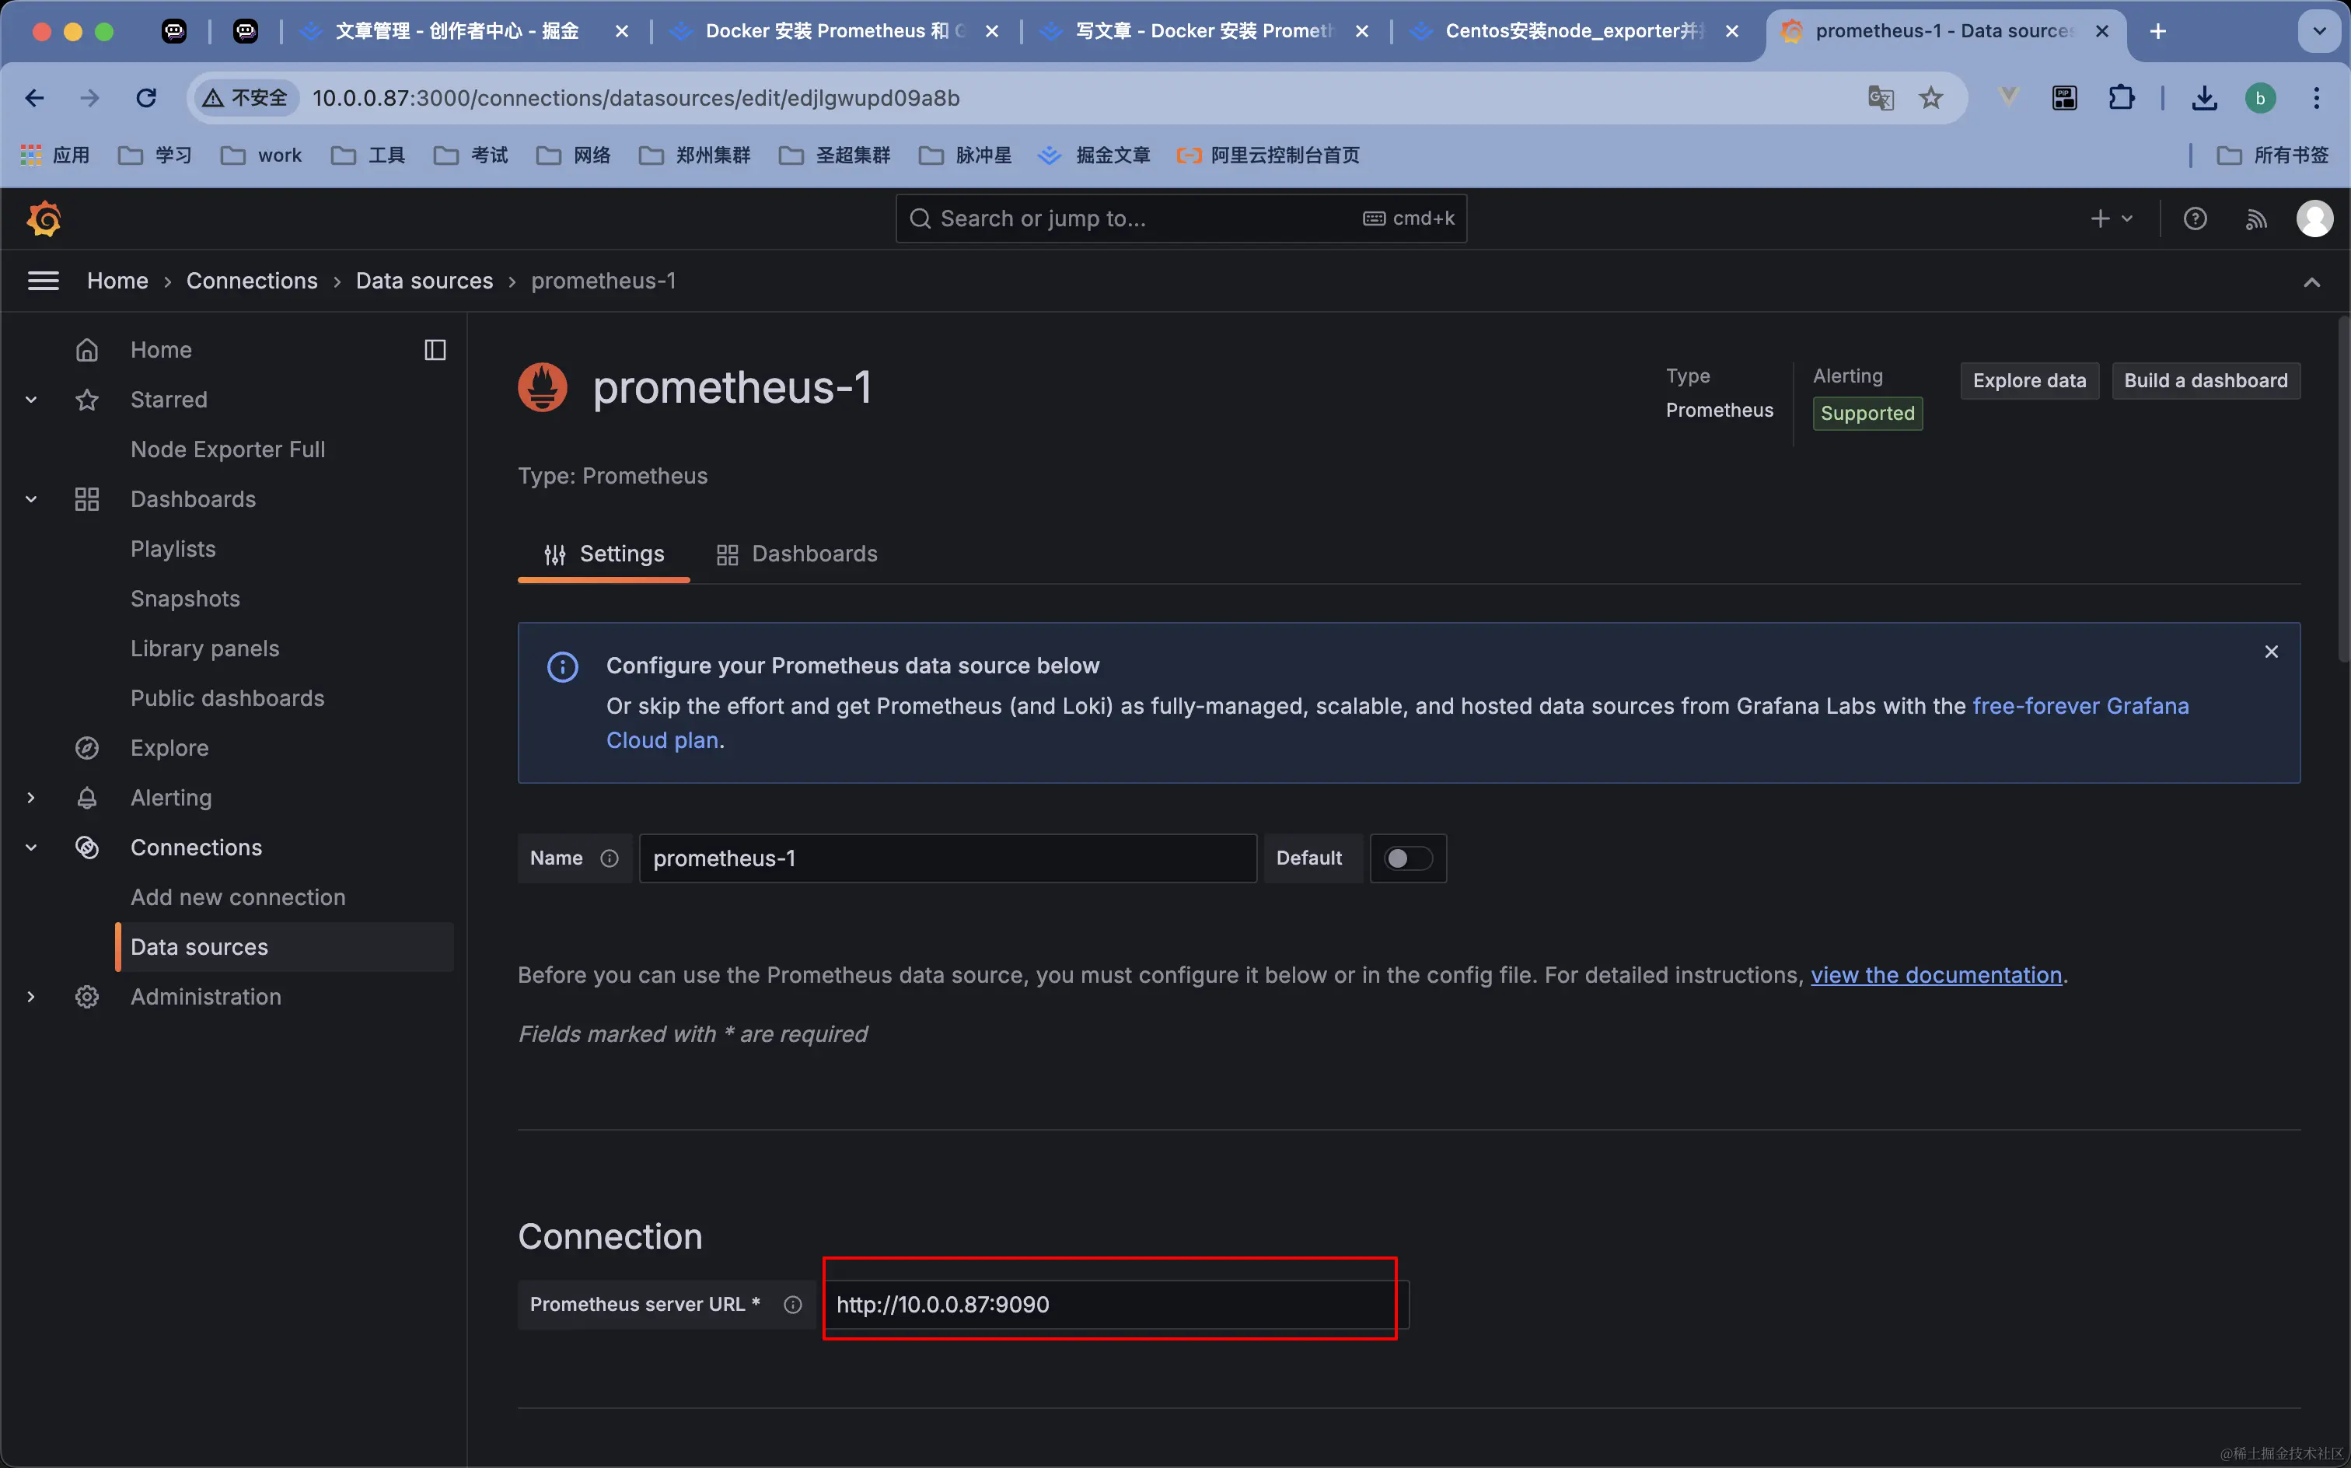Toggle the Default data source switch

(1407, 858)
